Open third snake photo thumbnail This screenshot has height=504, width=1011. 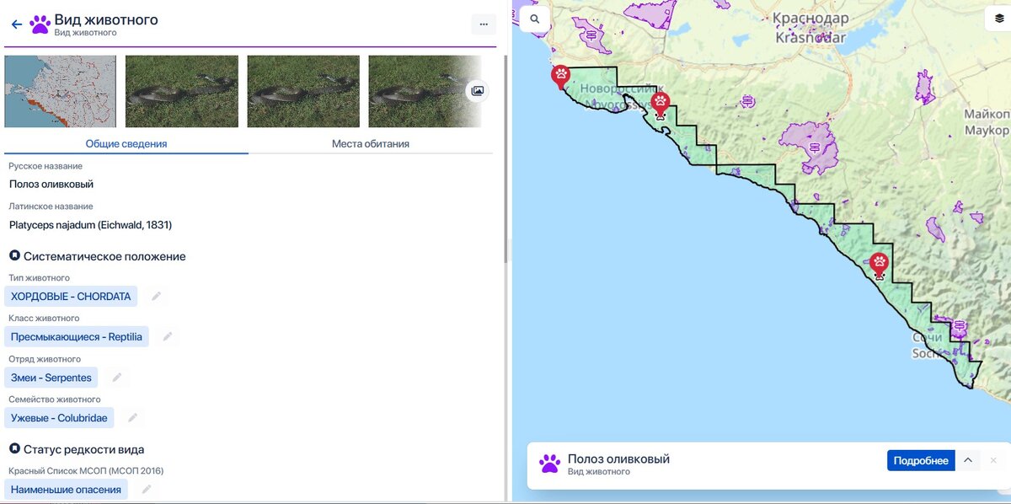point(303,91)
